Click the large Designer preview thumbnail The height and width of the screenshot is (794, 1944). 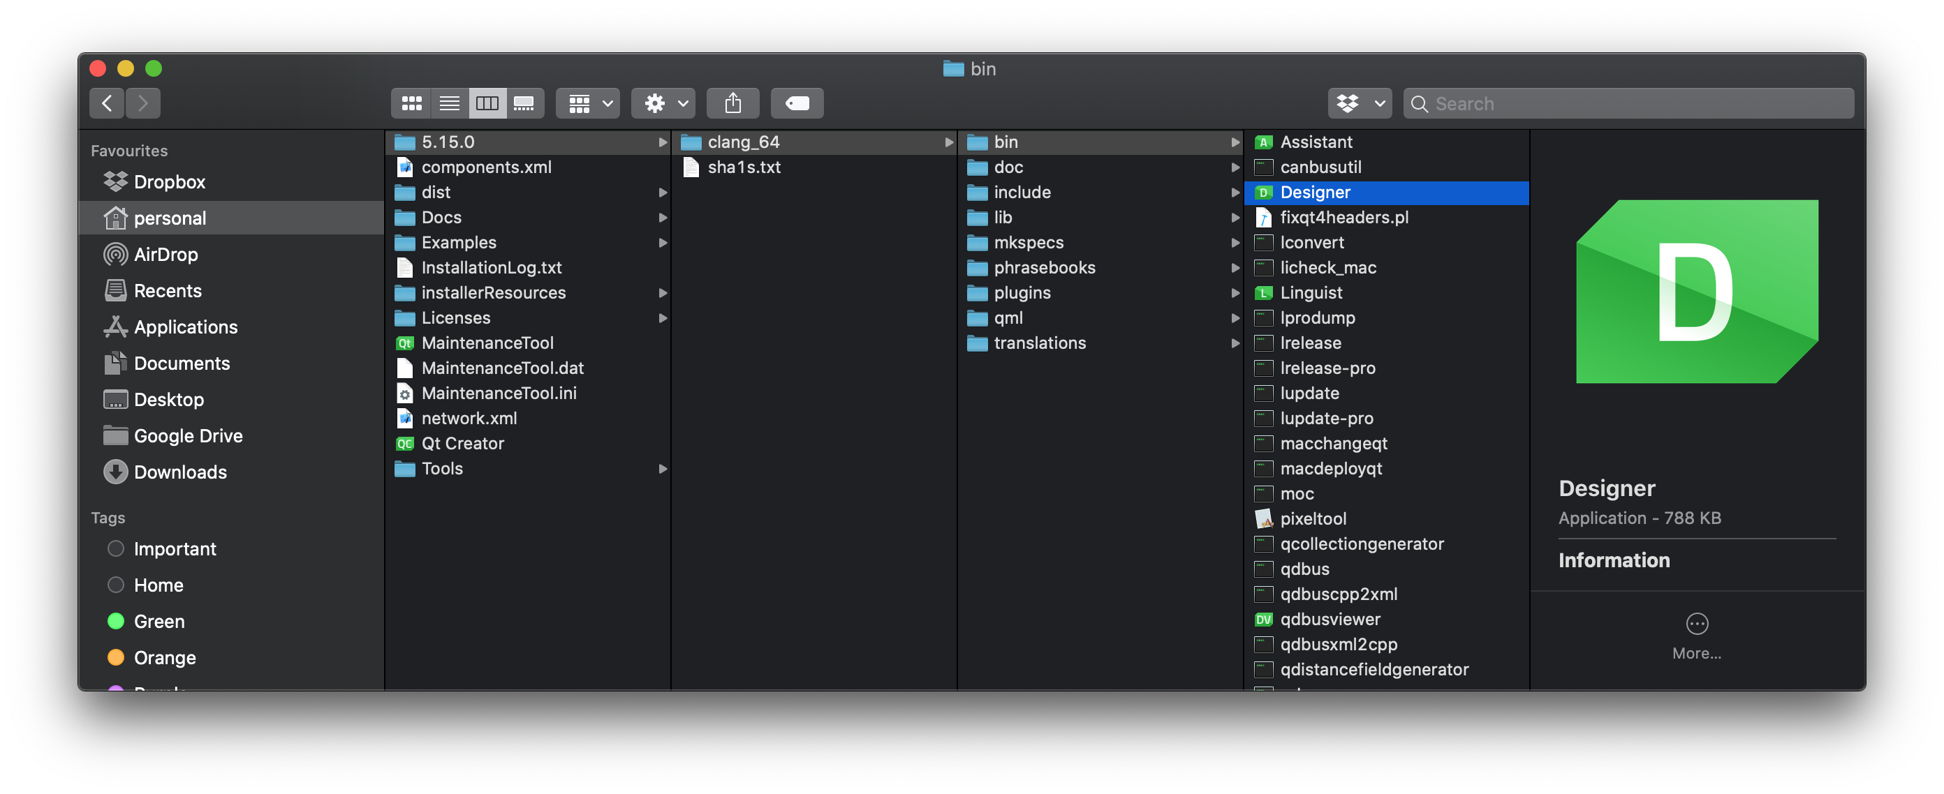1697,291
